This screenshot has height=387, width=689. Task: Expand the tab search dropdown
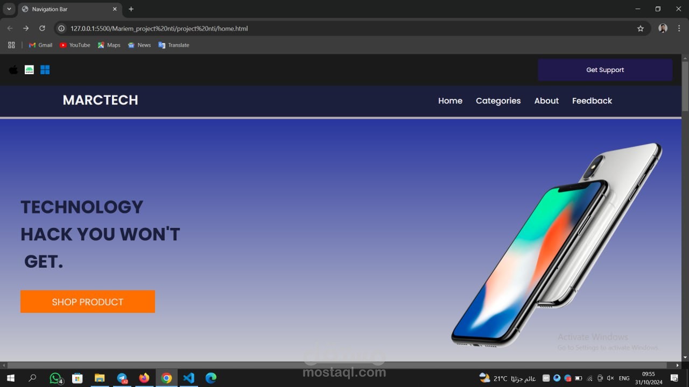tap(9, 9)
